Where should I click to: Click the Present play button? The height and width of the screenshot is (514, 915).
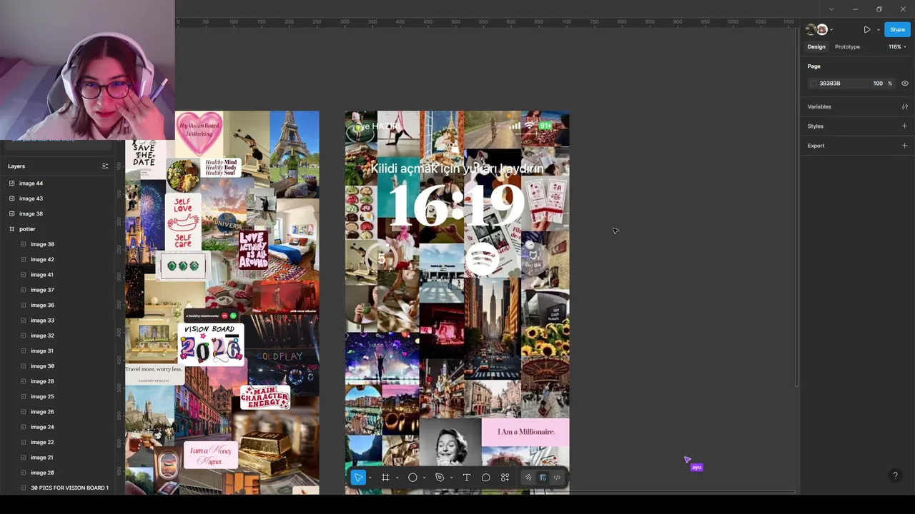pos(866,30)
